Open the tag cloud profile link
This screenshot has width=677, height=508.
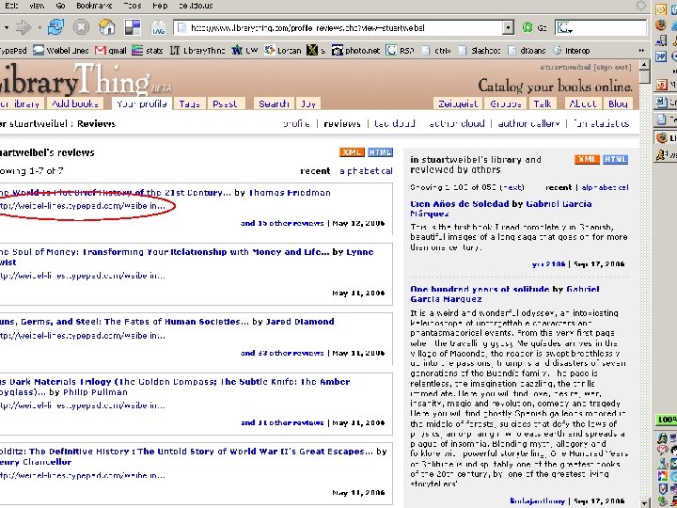tap(394, 123)
